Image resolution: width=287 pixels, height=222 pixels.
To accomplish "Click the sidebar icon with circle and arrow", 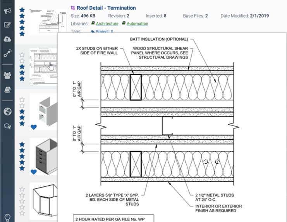I will click(7, 53).
